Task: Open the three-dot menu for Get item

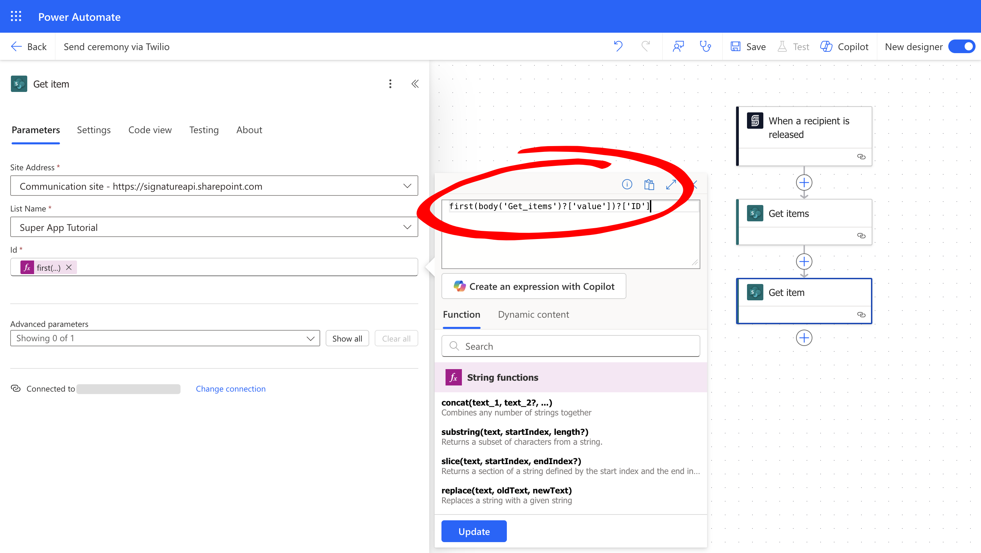Action: coord(390,84)
